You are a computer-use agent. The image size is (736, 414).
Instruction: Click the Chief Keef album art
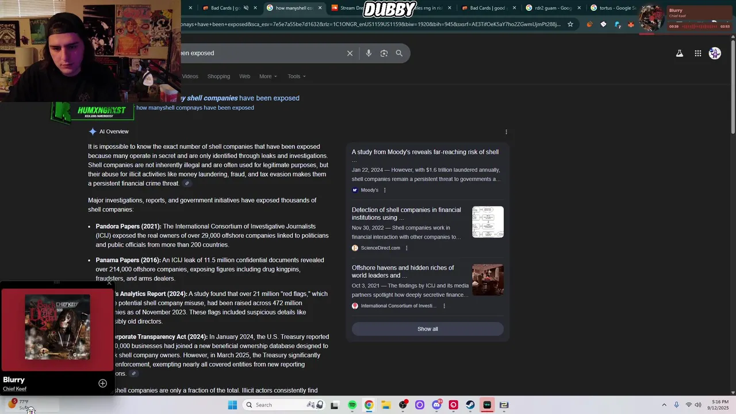click(57, 327)
